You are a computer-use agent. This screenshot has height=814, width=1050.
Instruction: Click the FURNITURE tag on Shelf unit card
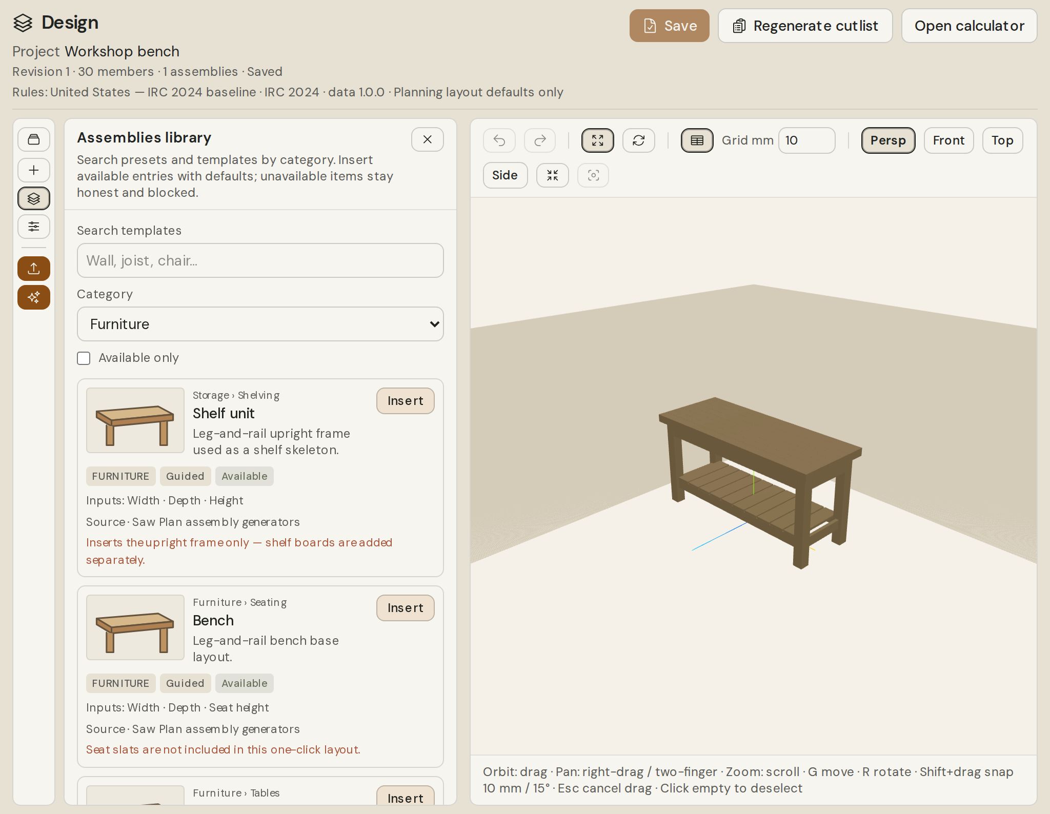click(x=120, y=476)
